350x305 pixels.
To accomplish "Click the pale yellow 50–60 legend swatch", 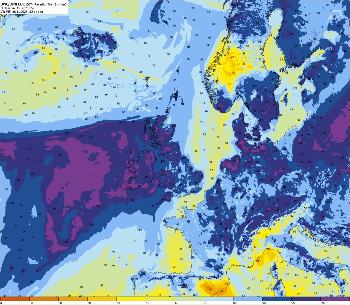I will 160,299.
